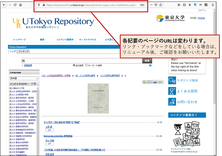Click the WEKO Export icon button
This screenshot has height=156, width=222.
coord(148,82)
